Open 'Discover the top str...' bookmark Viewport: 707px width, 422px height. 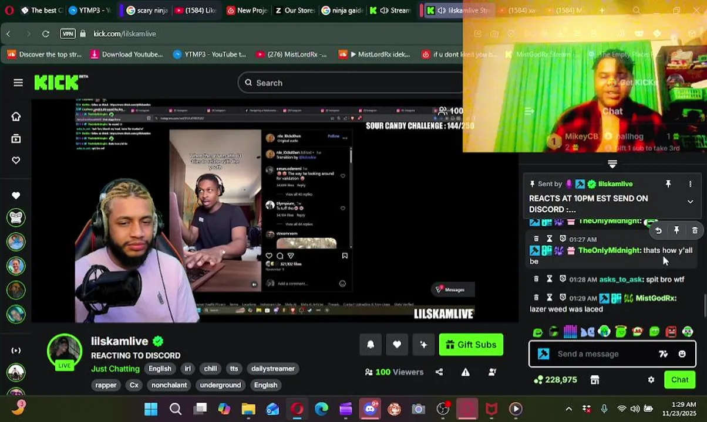point(45,55)
